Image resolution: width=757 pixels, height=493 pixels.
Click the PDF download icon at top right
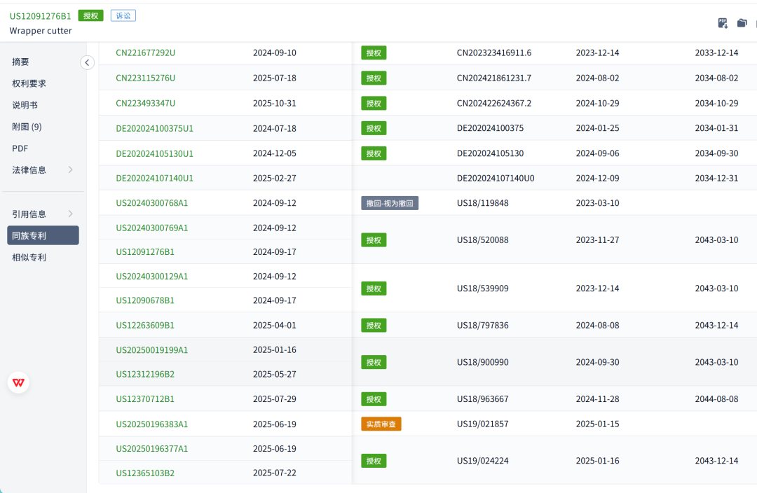click(x=723, y=23)
